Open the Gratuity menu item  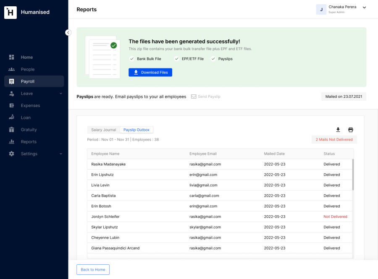pyautogui.click(x=34, y=130)
